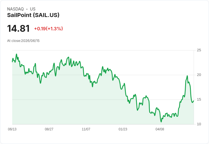This screenshot has height=144, width=209.
Task: Click the NASDAQ exchange label
Action: click(15, 9)
